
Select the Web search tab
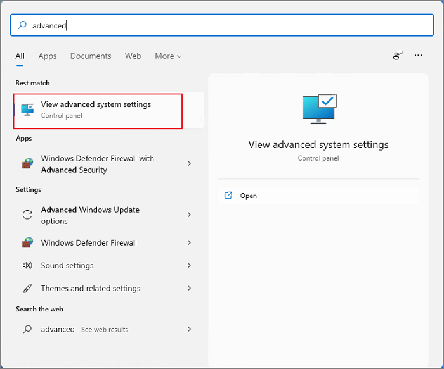(133, 56)
